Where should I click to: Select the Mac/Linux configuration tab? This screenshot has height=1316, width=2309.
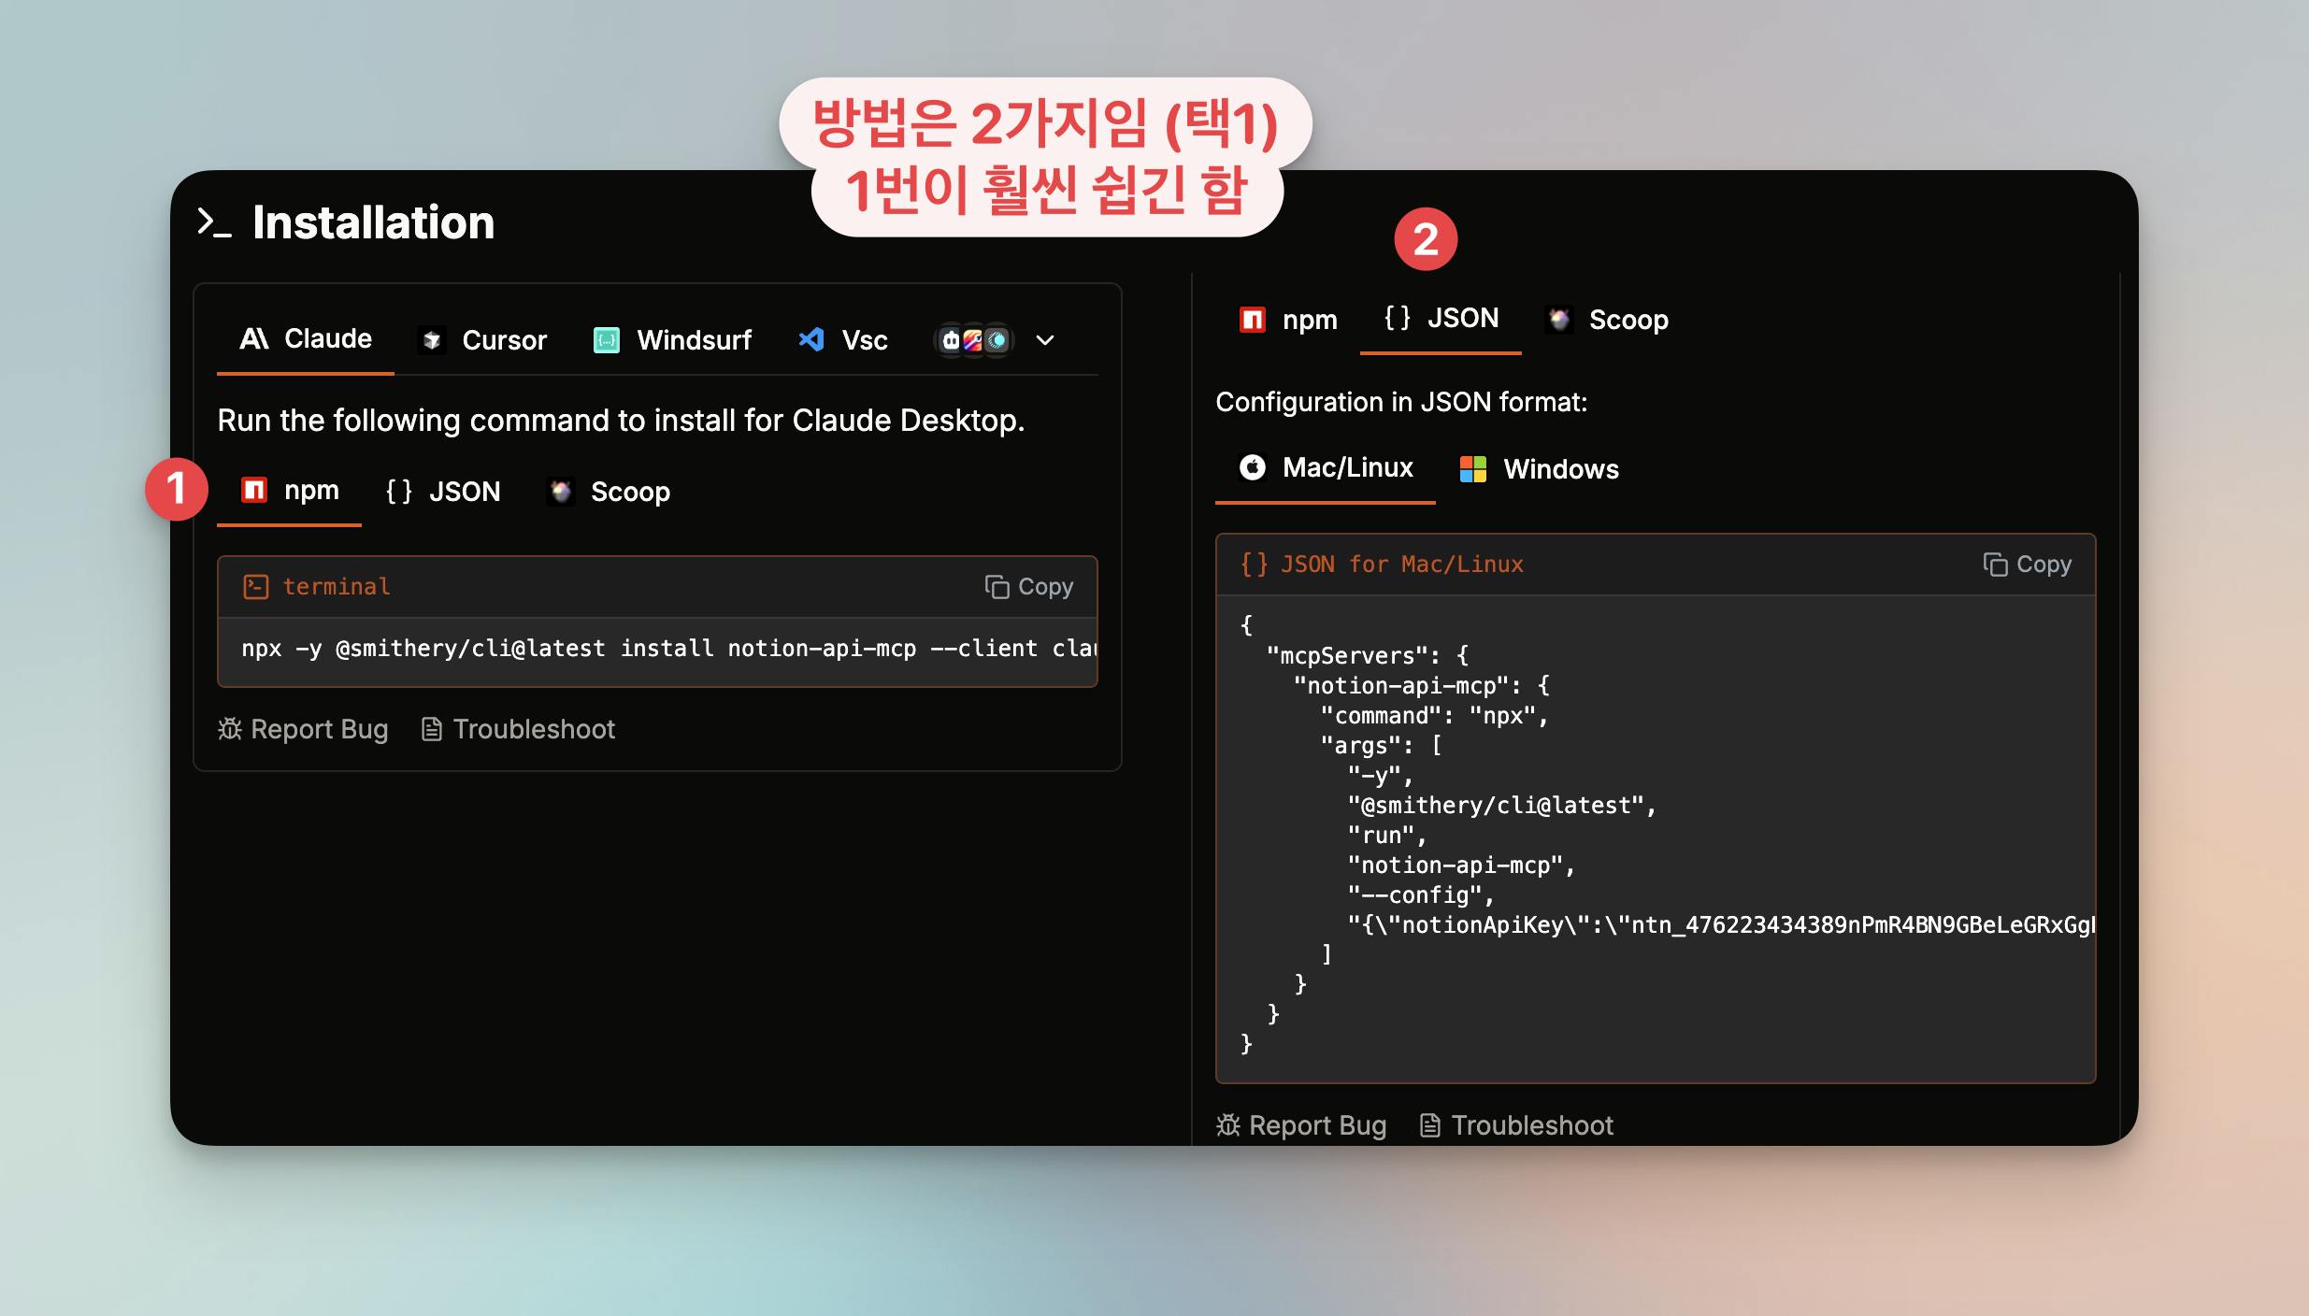click(1326, 467)
